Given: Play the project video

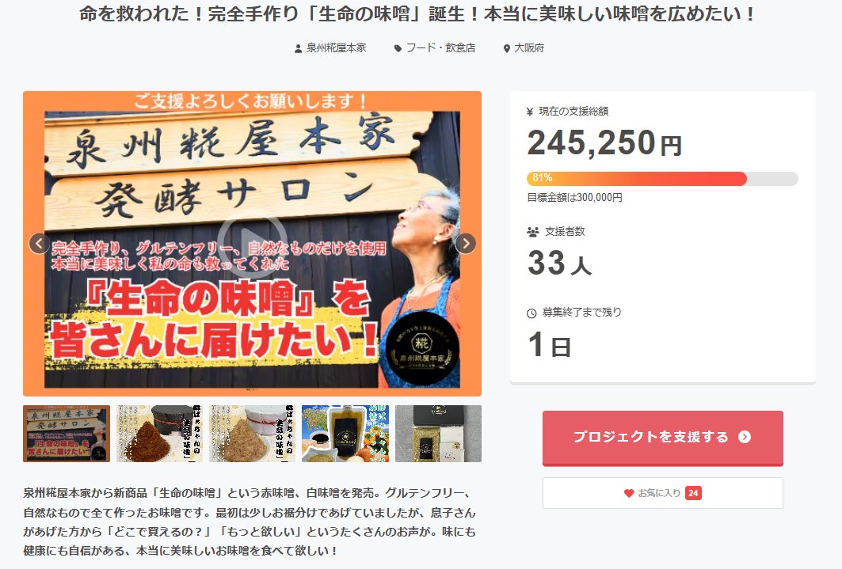Looking at the screenshot, I should pyautogui.click(x=252, y=244).
